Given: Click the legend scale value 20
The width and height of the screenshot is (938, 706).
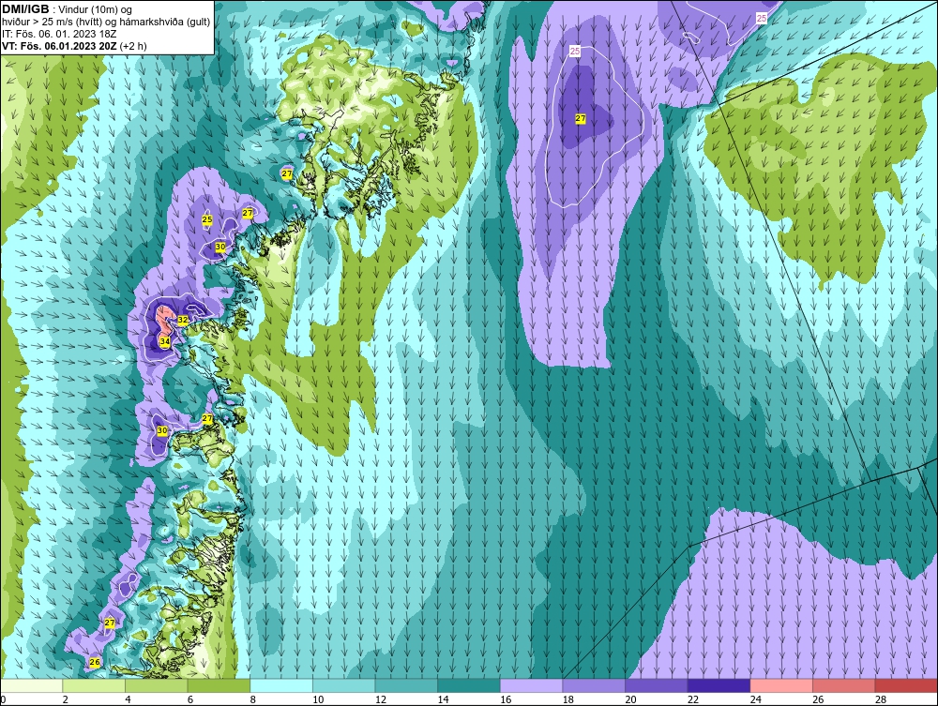Looking at the screenshot, I should (630, 699).
